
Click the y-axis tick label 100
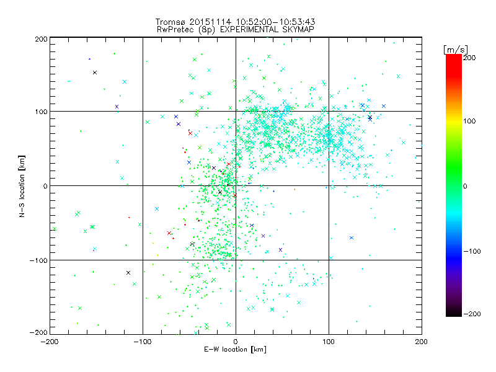41,112
